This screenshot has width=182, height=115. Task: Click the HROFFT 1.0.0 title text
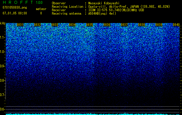(23, 2)
